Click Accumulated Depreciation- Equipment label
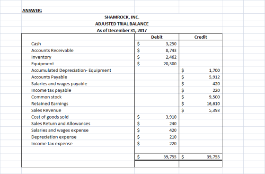The width and height of the screenshot is (265, 174). click(71, 70)
